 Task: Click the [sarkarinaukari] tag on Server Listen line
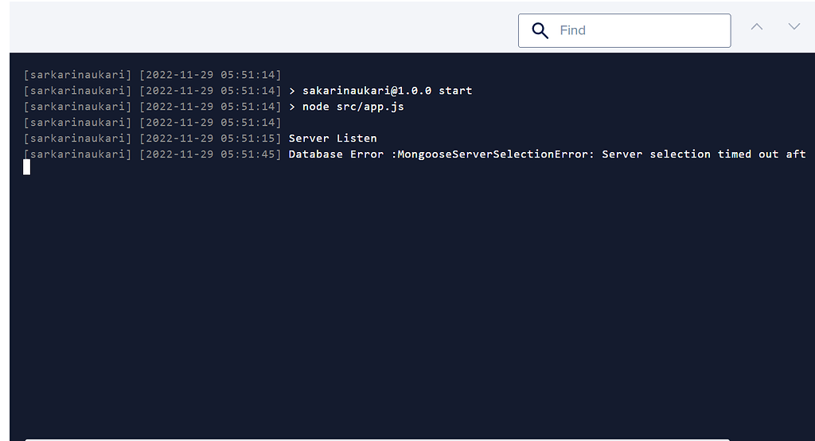78,139
